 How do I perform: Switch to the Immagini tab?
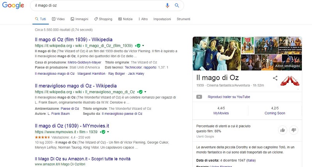pyautogui.click(x=80, y=19)
